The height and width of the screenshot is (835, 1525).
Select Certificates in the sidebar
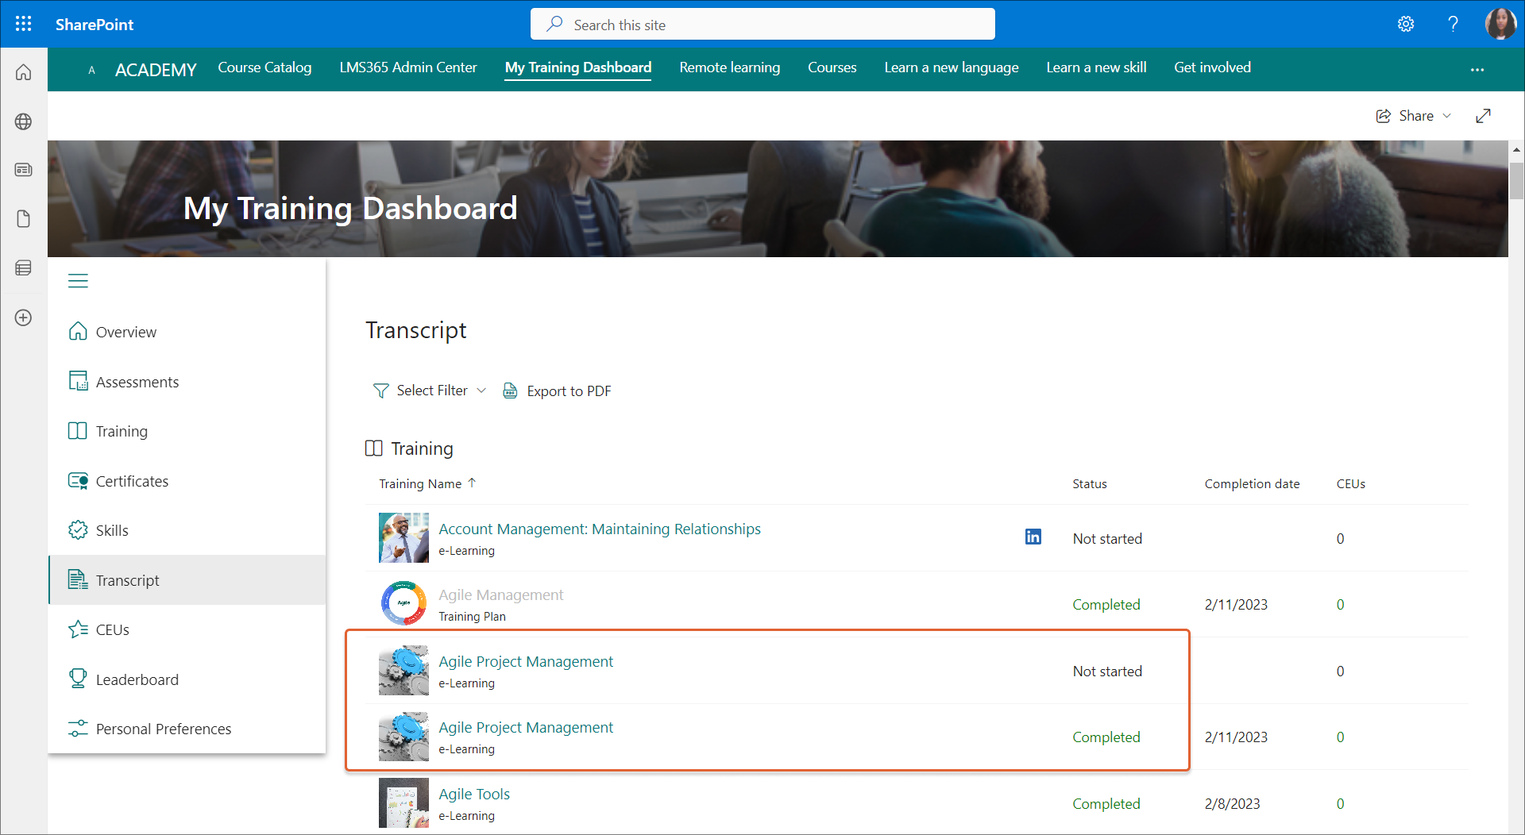pos(132,481)
